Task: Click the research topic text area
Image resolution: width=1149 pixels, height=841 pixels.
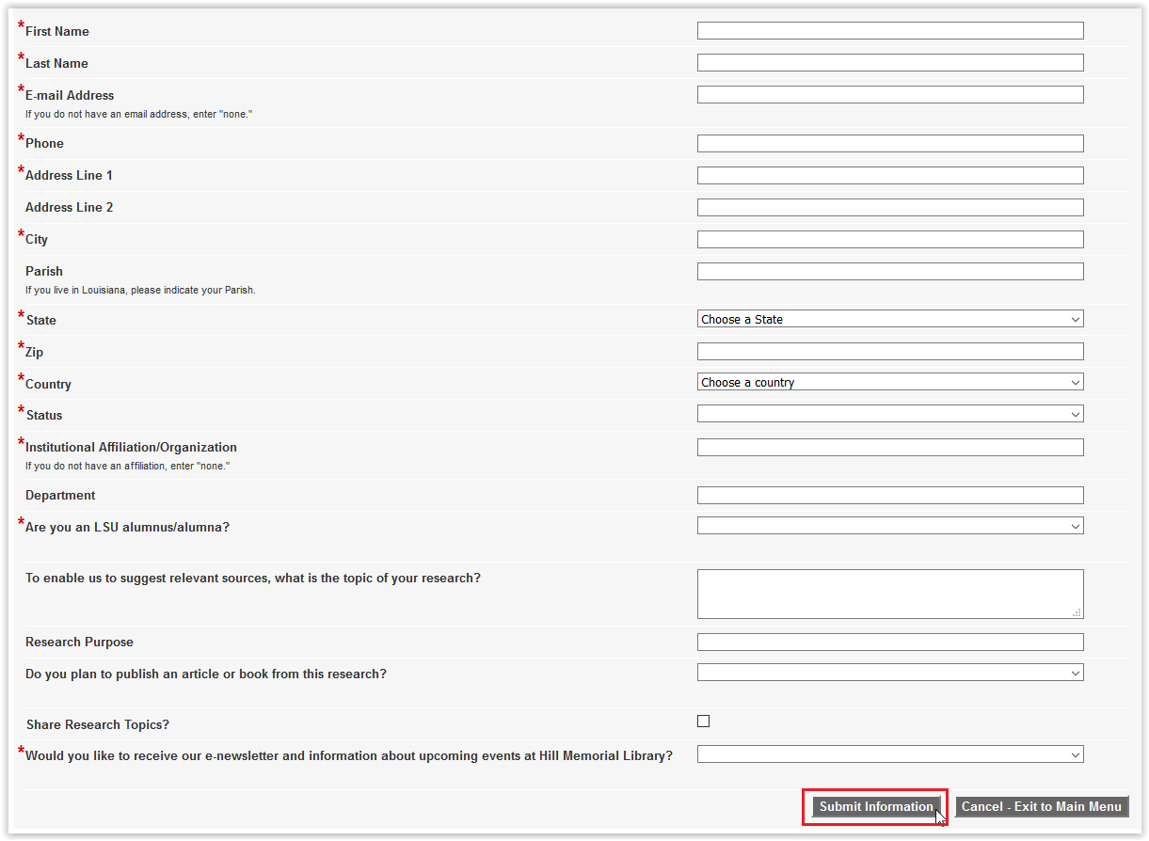Action: (x=889, y=594)
